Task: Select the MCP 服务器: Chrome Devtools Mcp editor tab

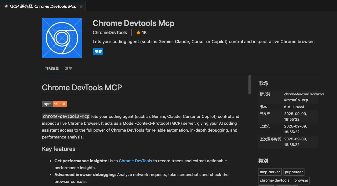Action: (x=43, y=7)
